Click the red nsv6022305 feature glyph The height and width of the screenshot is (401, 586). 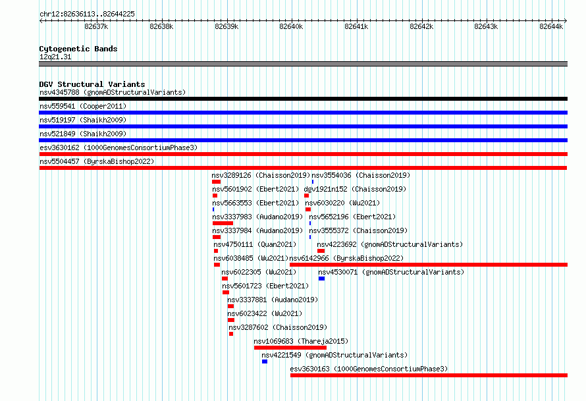point(225,279)
